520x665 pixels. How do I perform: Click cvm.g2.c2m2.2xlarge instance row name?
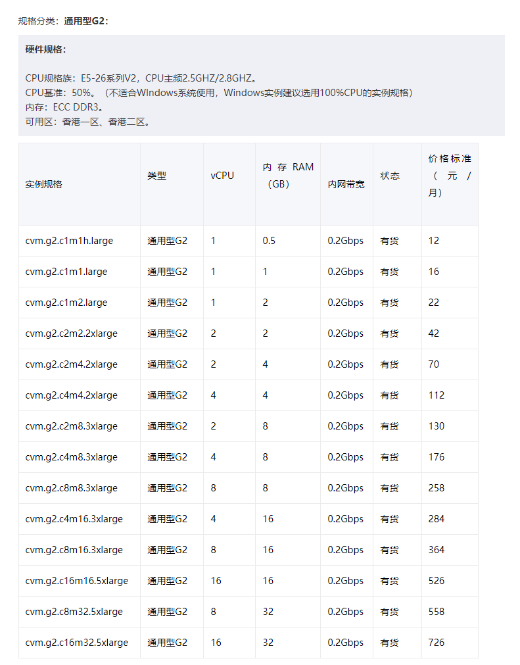click(71, 333)
